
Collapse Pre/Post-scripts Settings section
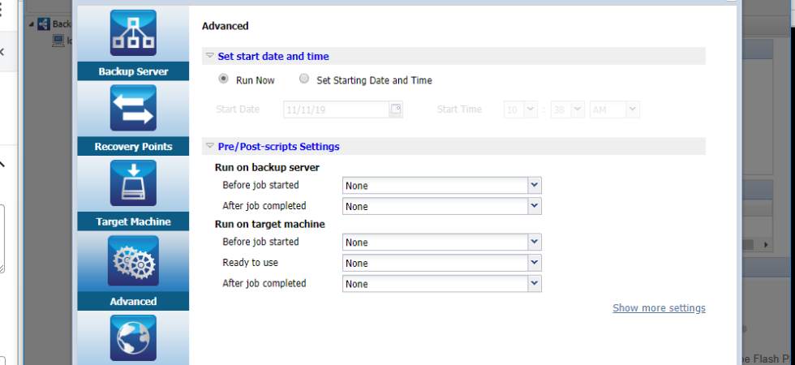click(x=210, y=147)
